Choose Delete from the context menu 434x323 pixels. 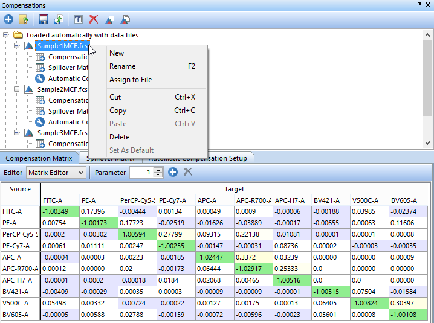click(x=119, y=137)
